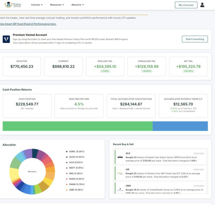Select the AVGO legend entry
This screenshot has height=205, width=215.
point(75,157)
